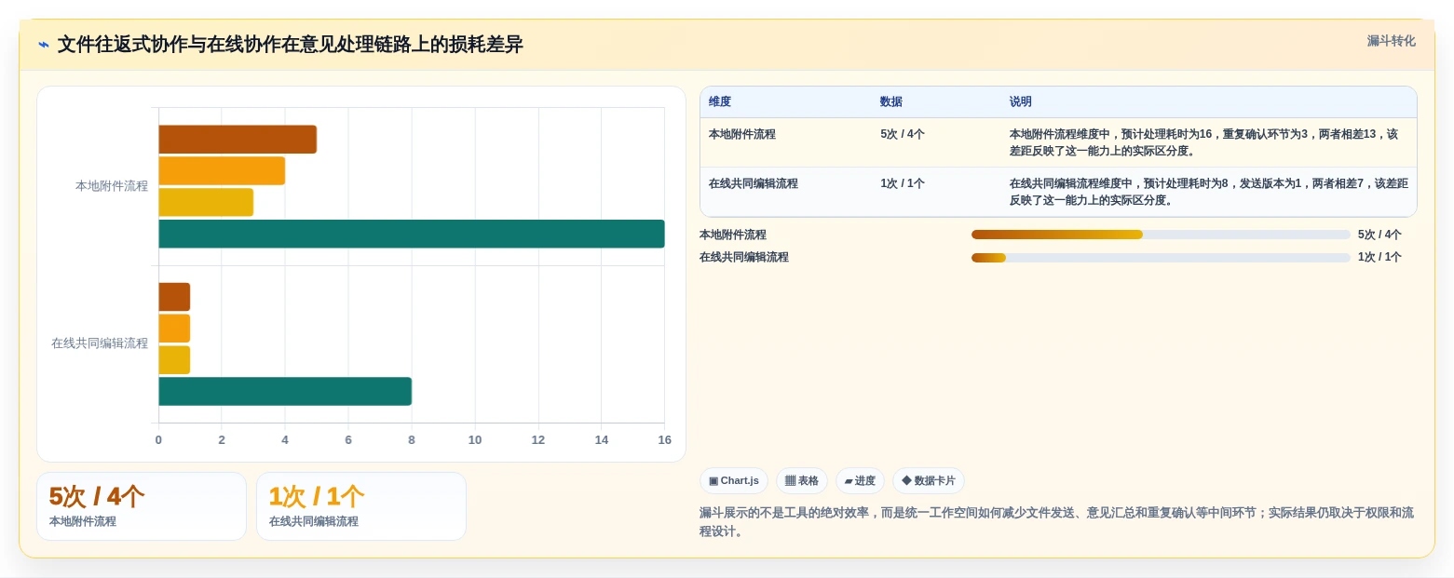1454x578 pixels.
Task: Click the x-axis tick label 16
Action: click(665, 440)
